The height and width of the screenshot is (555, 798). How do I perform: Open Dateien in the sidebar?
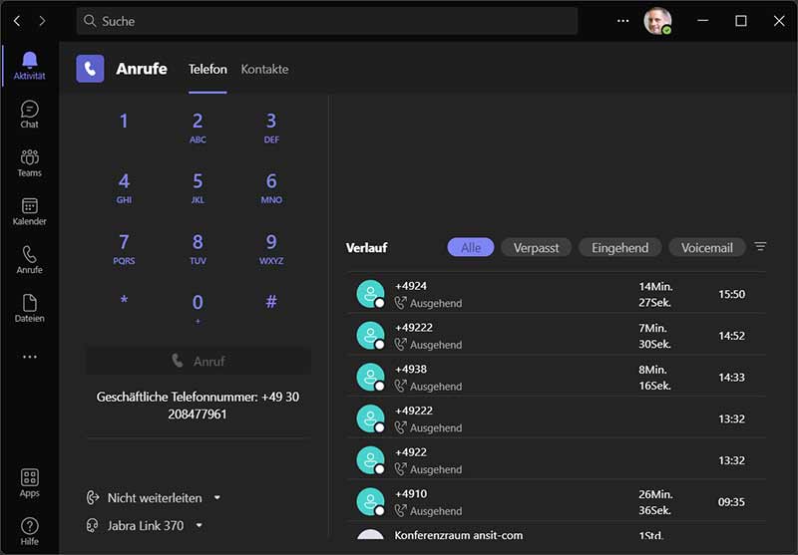click(x=29, y=308)
